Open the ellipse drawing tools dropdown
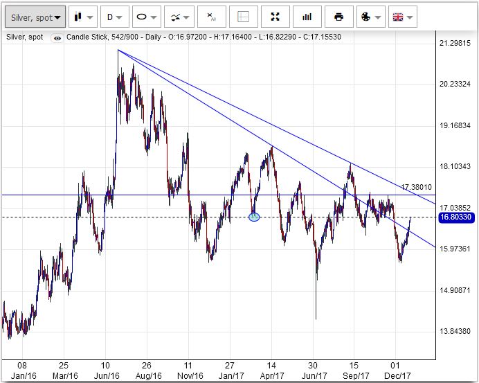 point(146,17)
